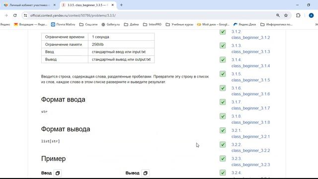Click green checkmark beside problem 3.1.6
The image size is (318, 179).
223,88
